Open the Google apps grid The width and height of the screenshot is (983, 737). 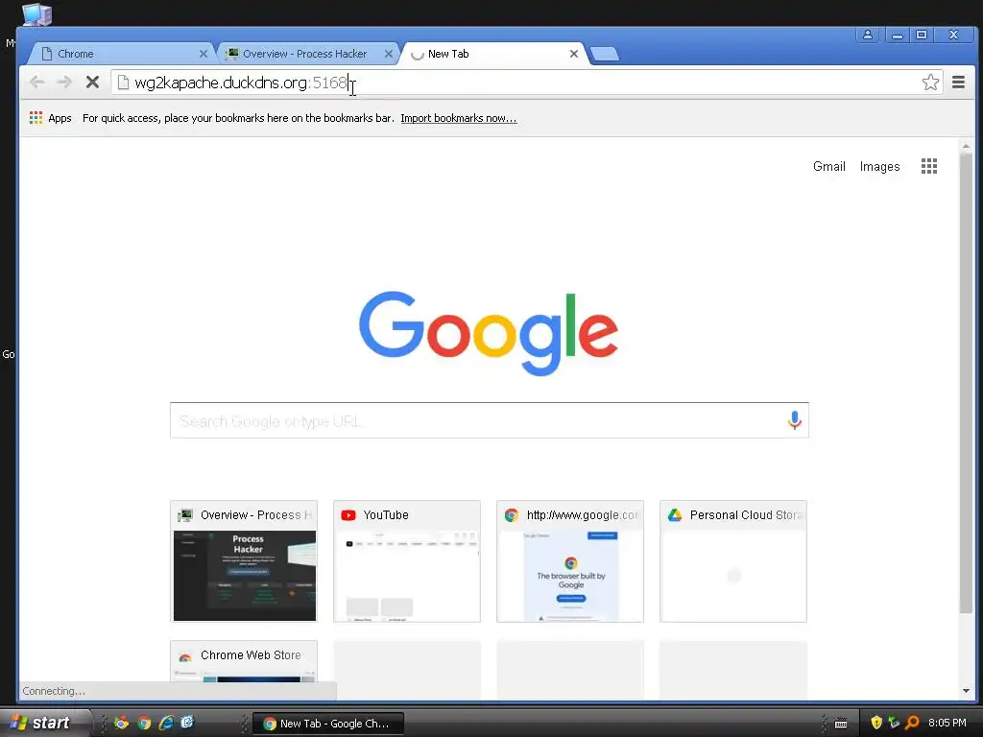929,166
